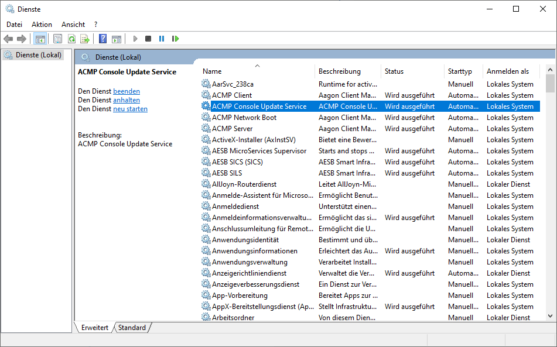Screen dimensions: 557x347
Task: Stop the service using the black square icon
Action: coord(148,38)
